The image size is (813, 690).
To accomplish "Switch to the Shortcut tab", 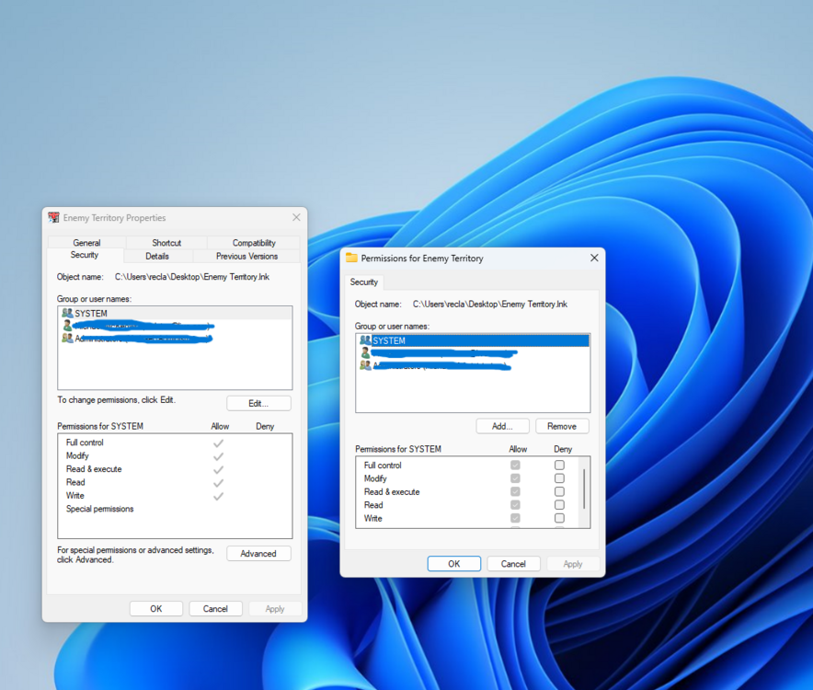I will 166,242.
